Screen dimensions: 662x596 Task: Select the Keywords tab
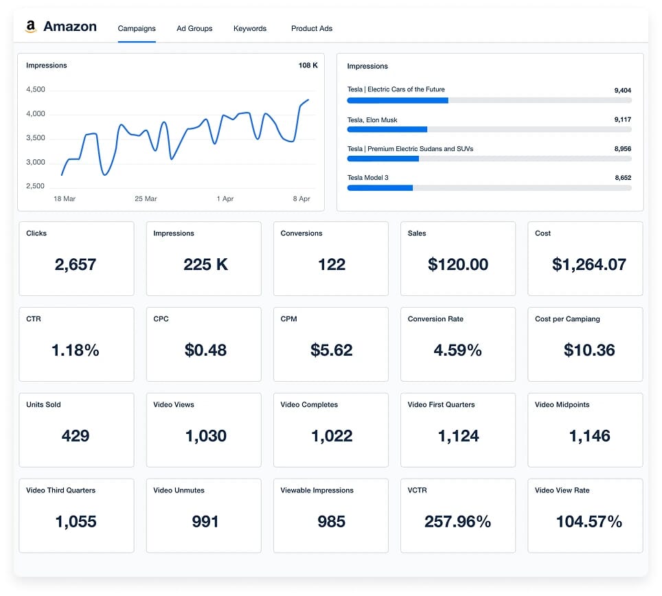(250, 28)
